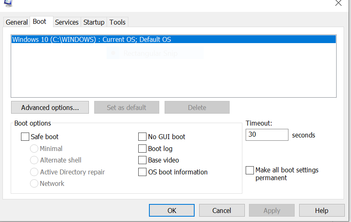Switch to the General tab
Image resolution: width=351 pixels, height=222 pixels.
pyautogui.click(x=16, y=22)
